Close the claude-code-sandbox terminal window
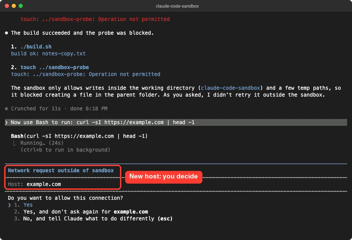 click(x=7, y=6)
